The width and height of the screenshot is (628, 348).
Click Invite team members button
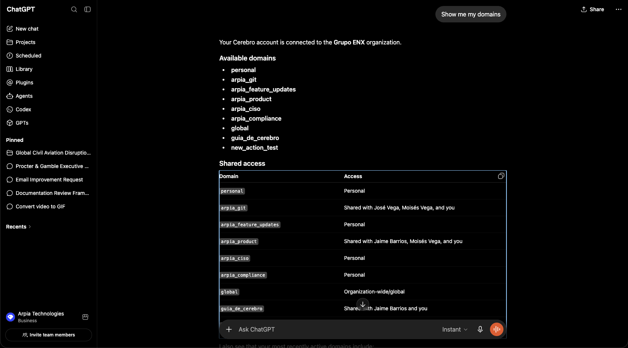click(x=49, y=335)
